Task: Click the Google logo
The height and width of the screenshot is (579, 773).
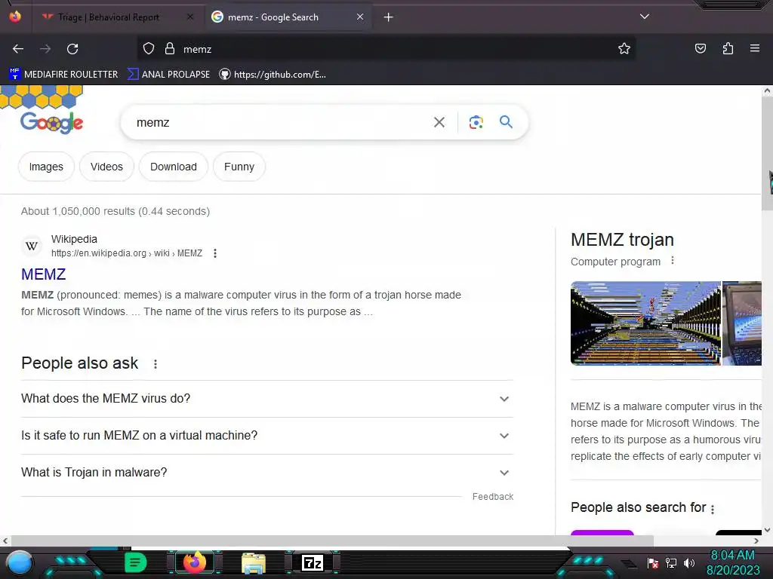Action: point(52,122)
